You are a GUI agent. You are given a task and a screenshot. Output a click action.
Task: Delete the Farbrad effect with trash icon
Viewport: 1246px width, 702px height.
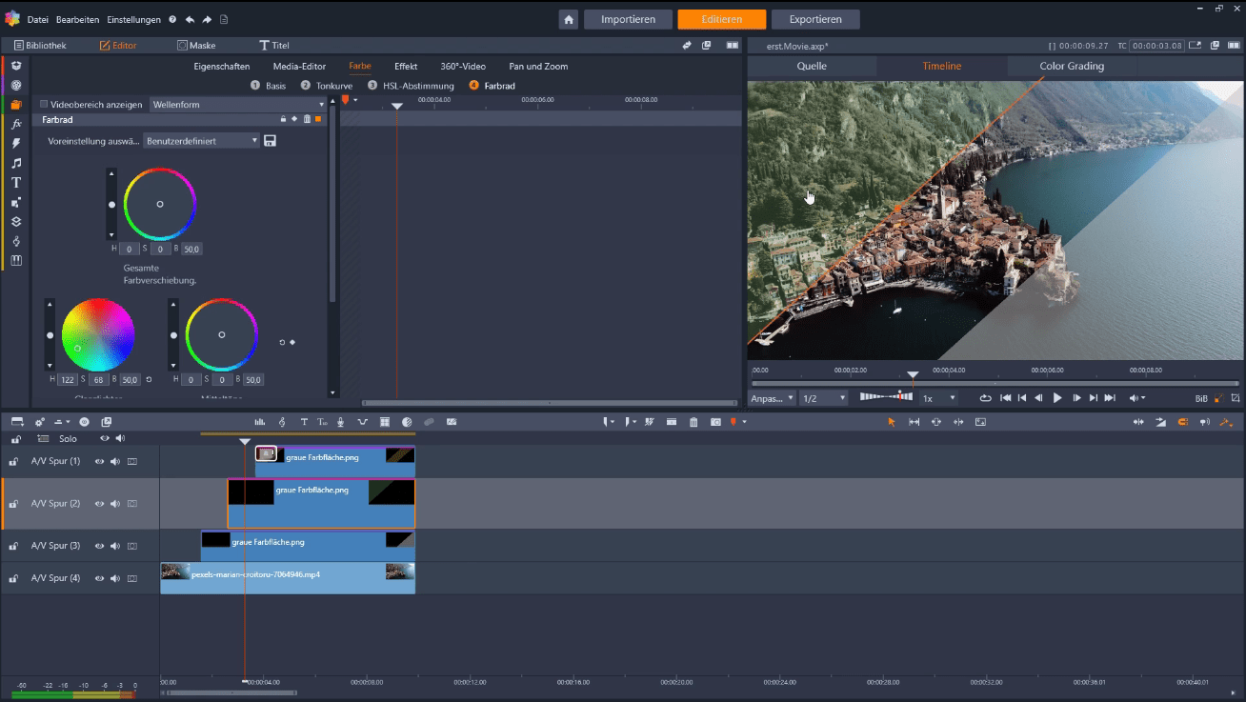click(x=307, y=119)
